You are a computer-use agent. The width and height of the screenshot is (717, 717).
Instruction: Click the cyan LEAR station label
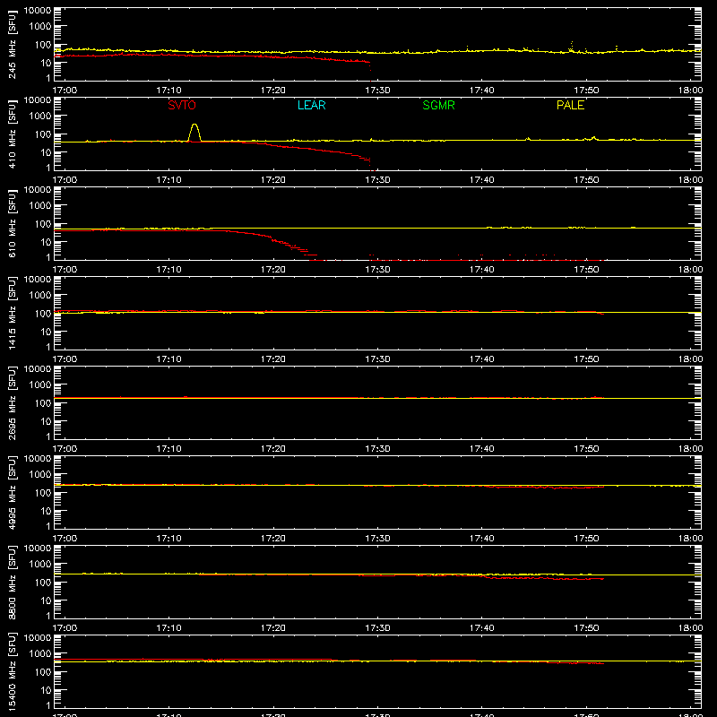point(311,105)
